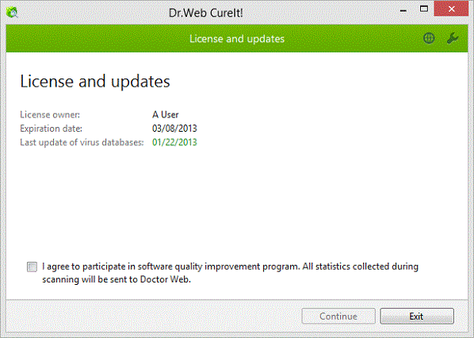Click the Exit button
This screenshot has height=338, width=474.
point(417,317)
